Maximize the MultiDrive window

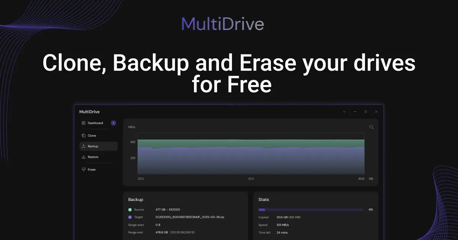pos(366,112)
